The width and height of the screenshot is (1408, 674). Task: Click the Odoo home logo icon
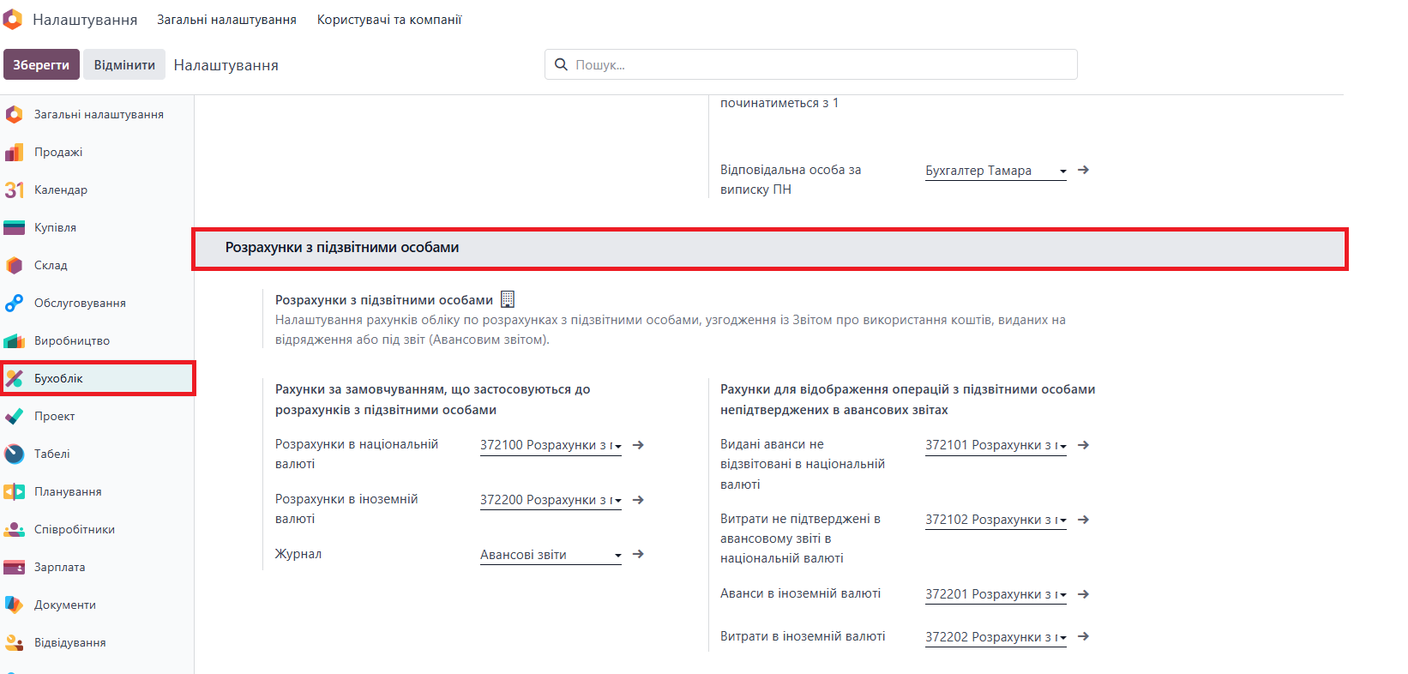point(13,19)
